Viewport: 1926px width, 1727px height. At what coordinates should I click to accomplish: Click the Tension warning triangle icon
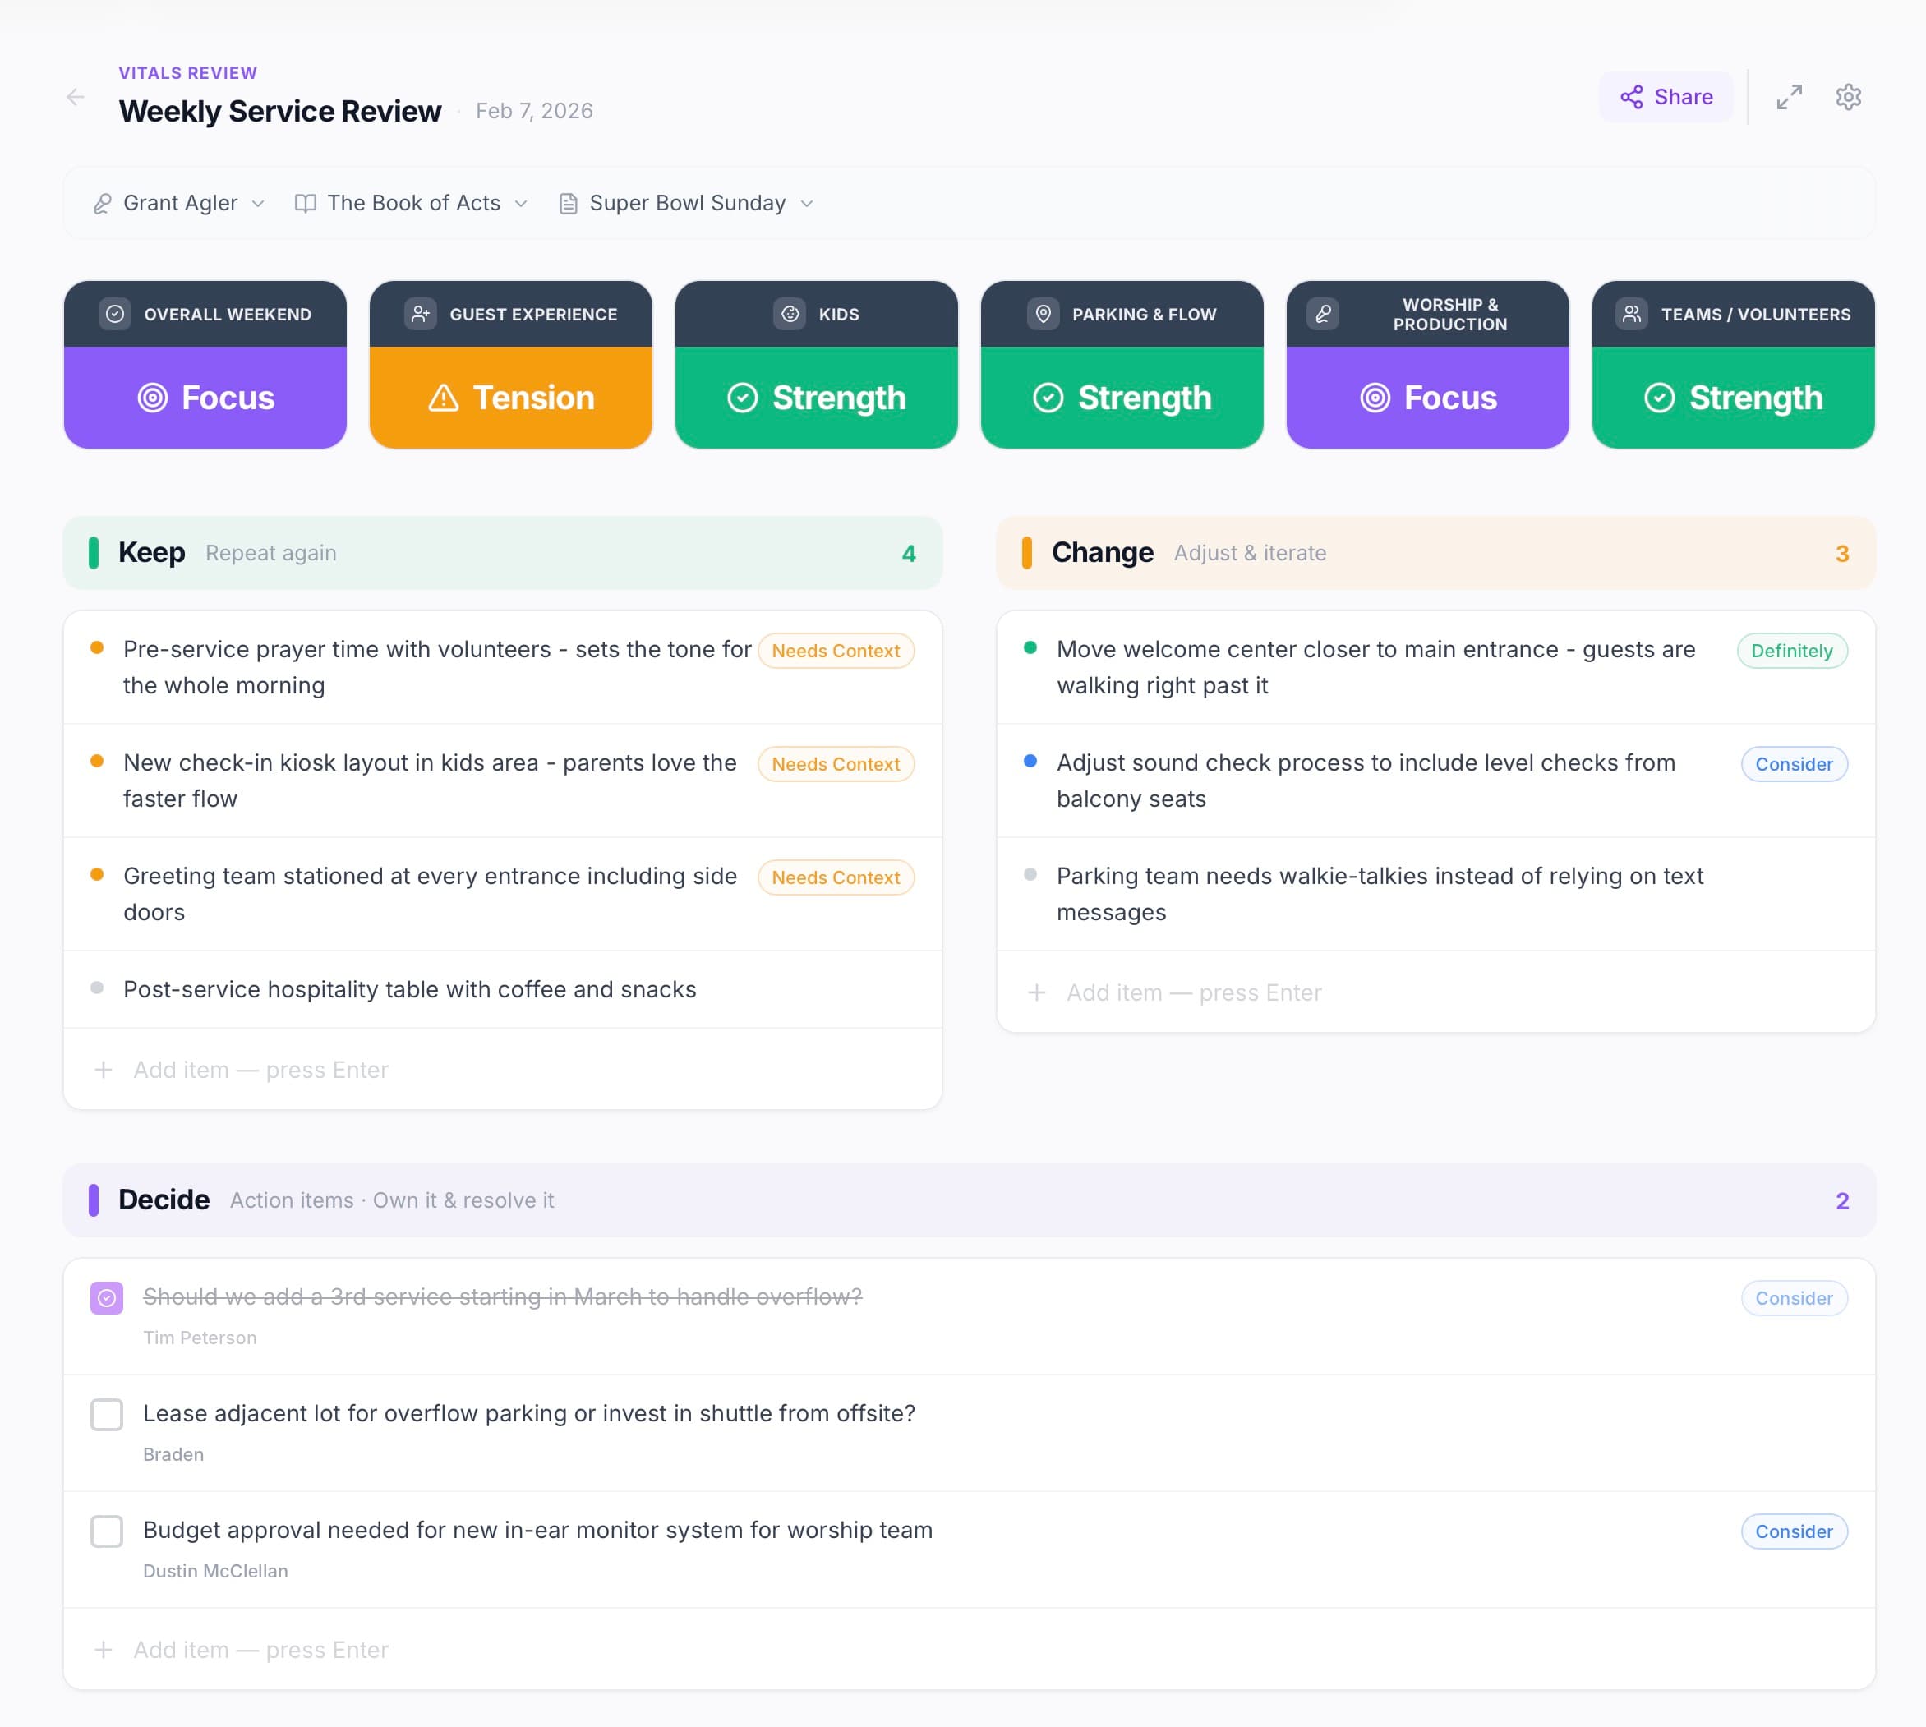click(442, 398)
